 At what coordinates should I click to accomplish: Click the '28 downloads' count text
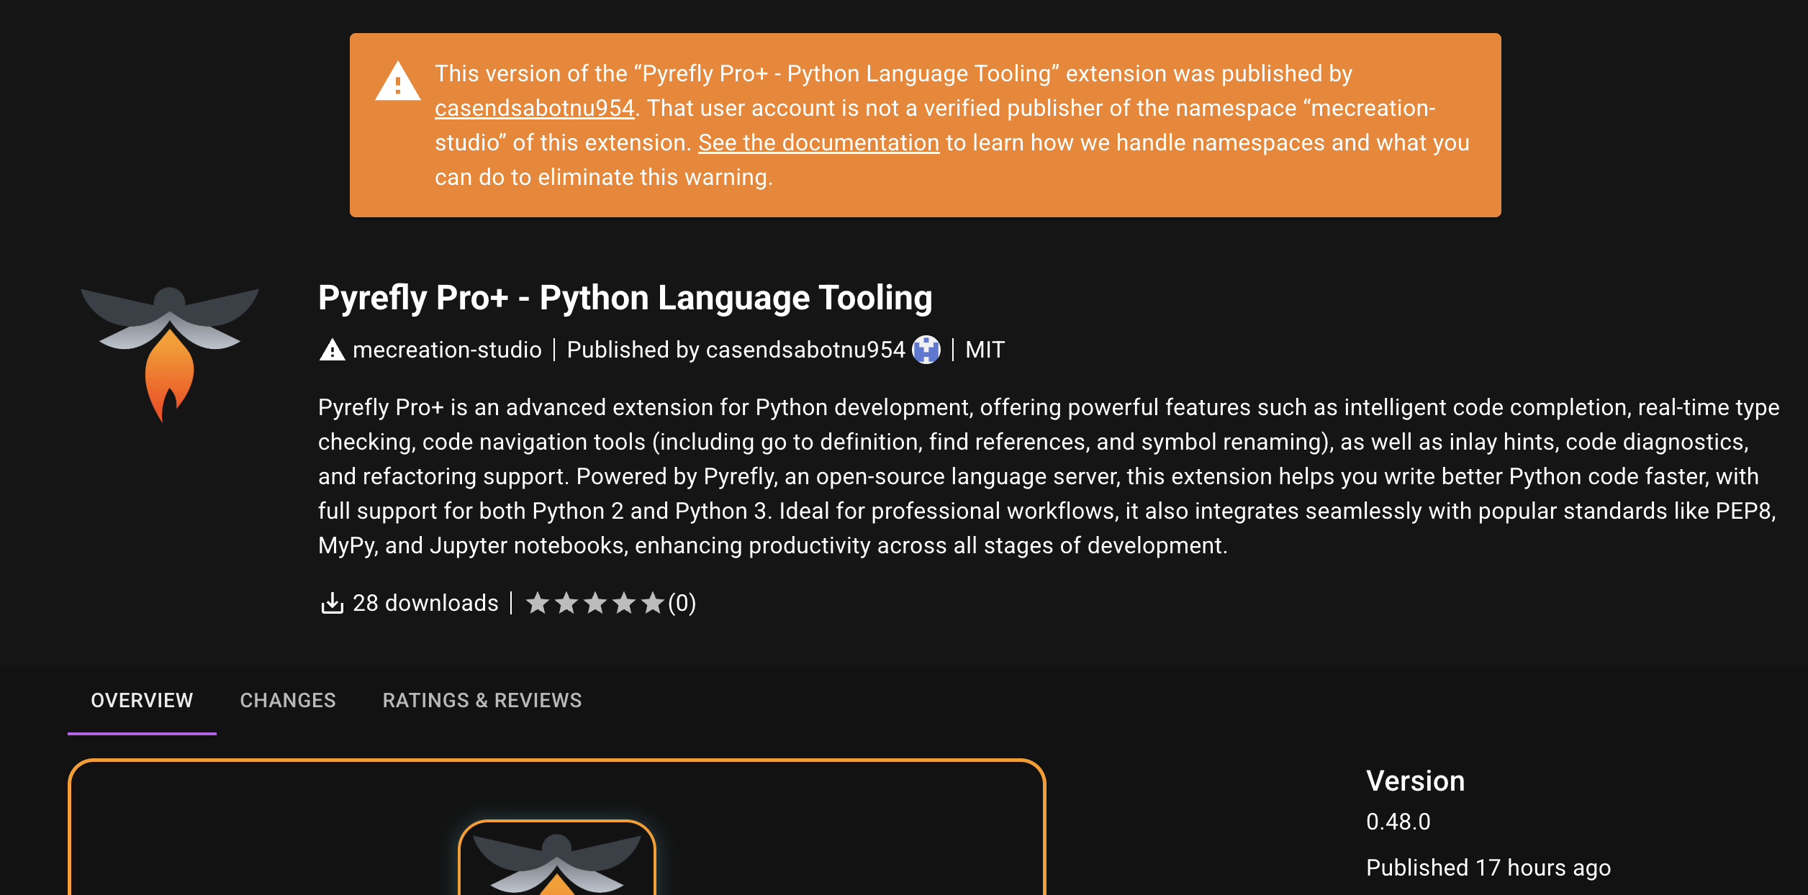click(425, 603)
